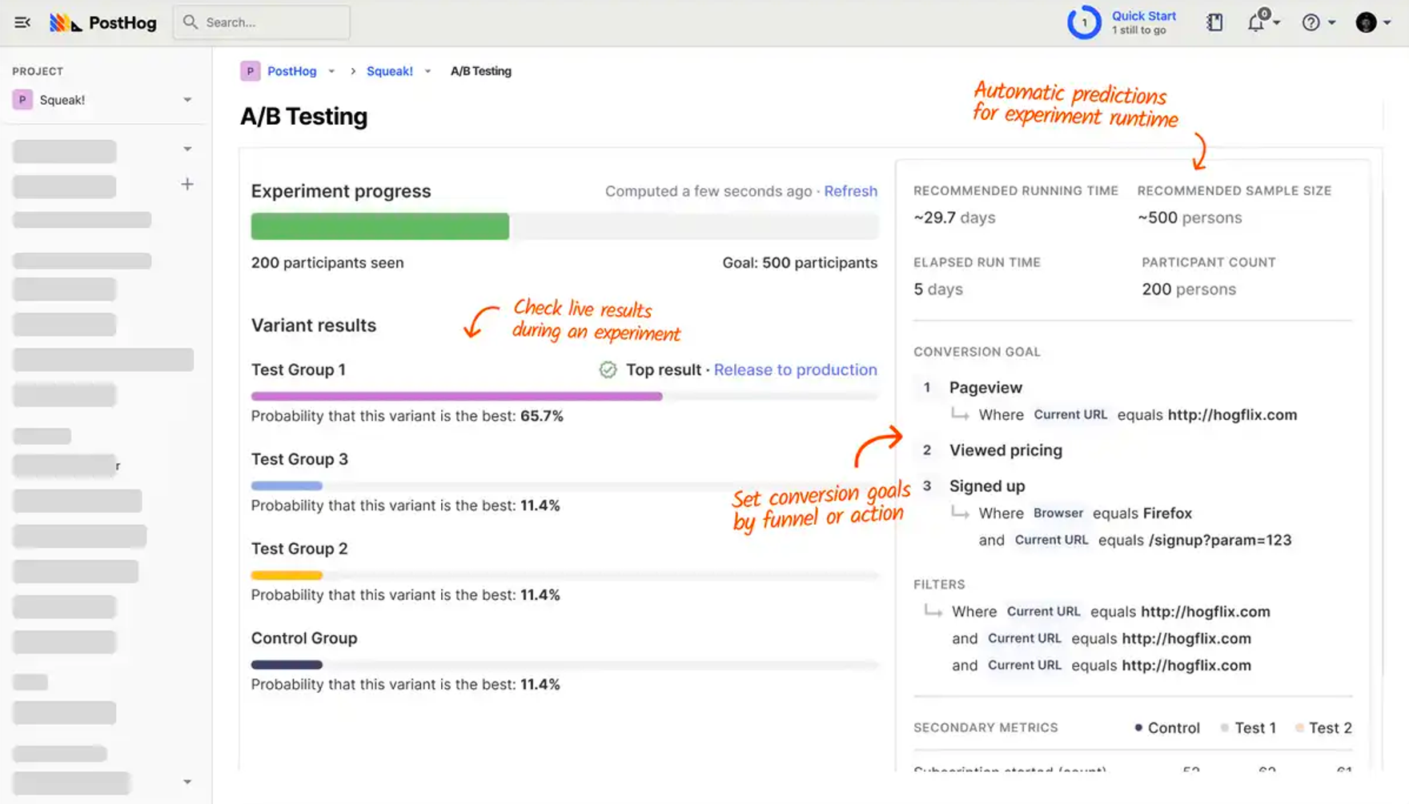
Task: Click the PostHog hedgehog logo
Action: [x=65, y=22]
